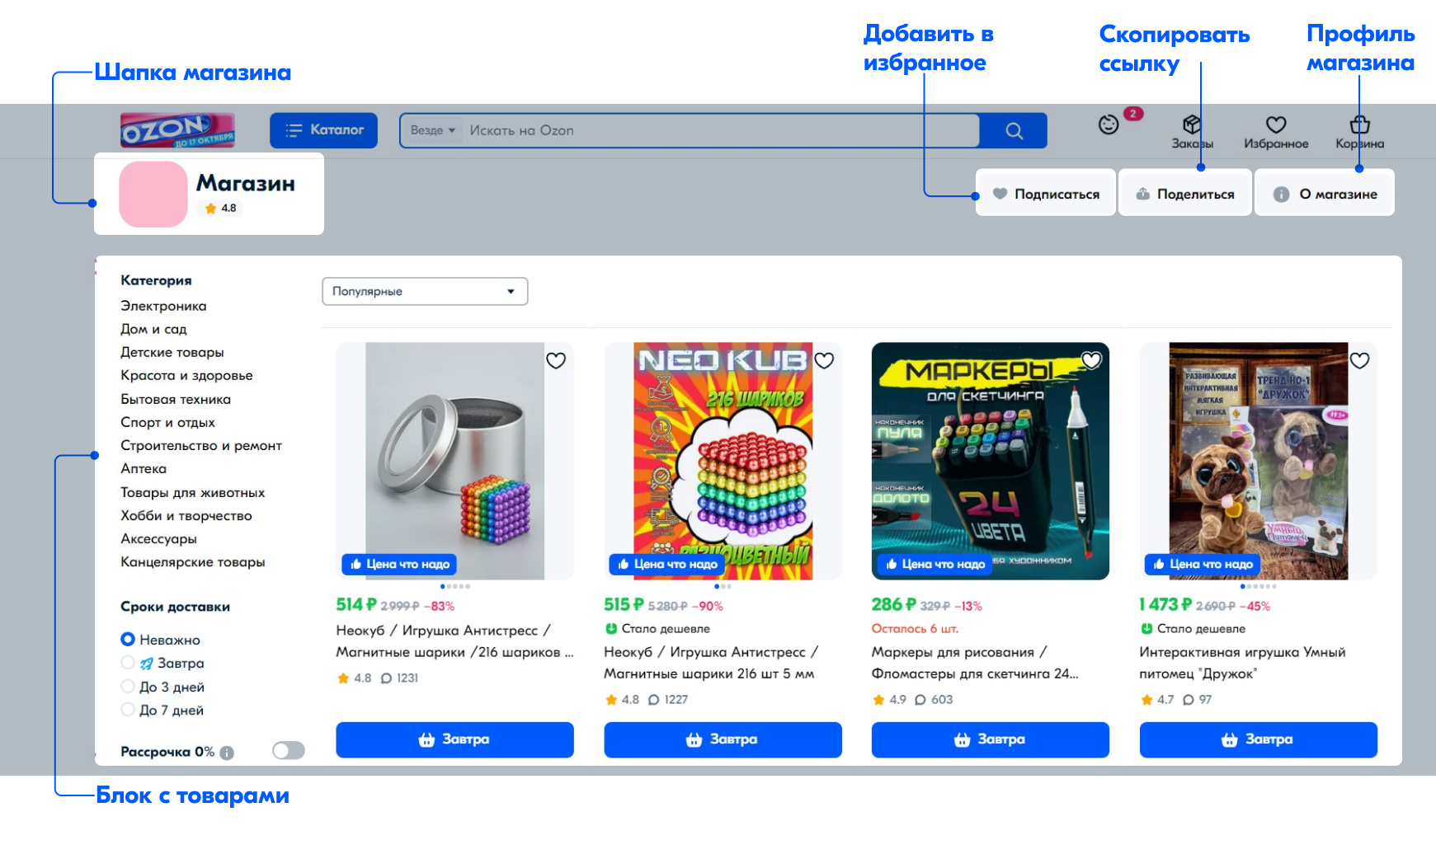
Task: Open title Интерактивная игрушка Умный питомец
Action: click(1242, 663)
